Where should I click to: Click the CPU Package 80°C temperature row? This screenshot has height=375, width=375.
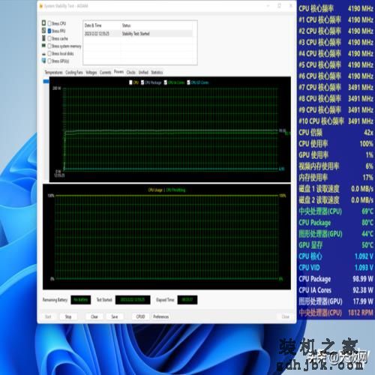(x=336, y=222)
